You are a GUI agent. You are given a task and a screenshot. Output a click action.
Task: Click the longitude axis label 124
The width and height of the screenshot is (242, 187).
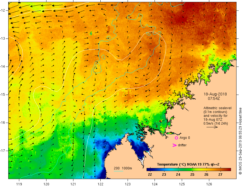(x=155, y=184)
